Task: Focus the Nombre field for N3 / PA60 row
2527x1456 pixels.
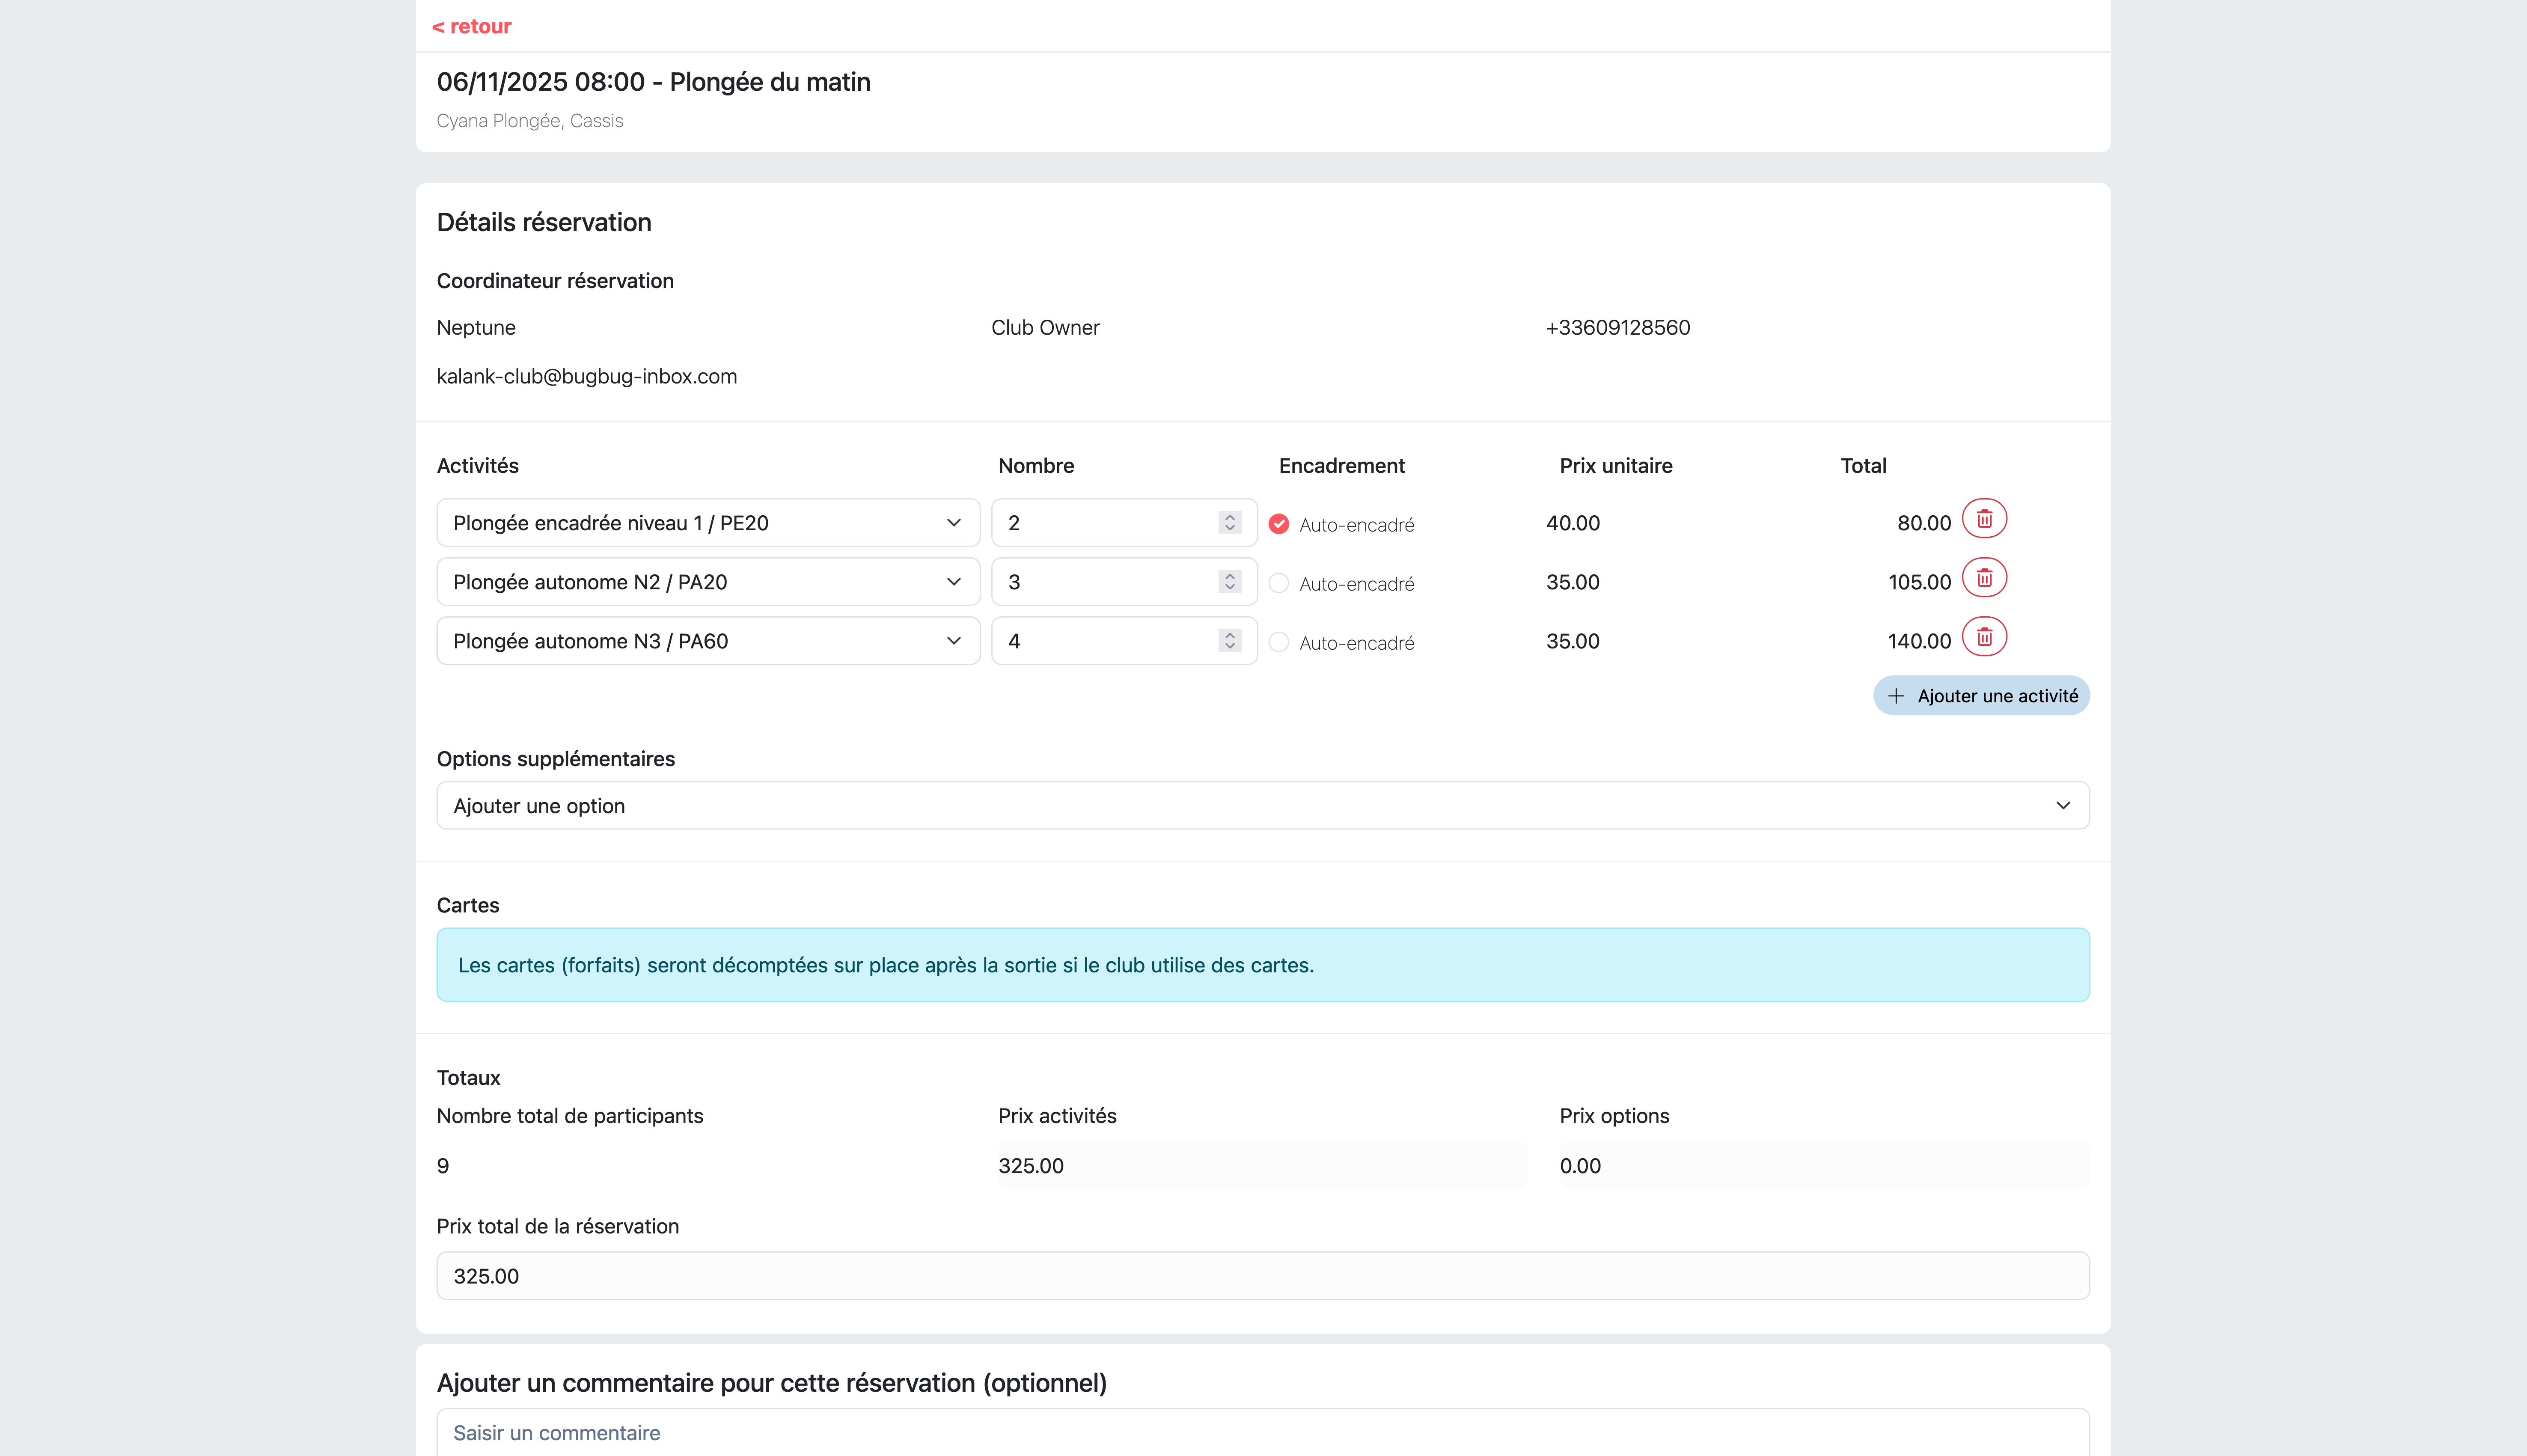Action: tap(1124, 641)
